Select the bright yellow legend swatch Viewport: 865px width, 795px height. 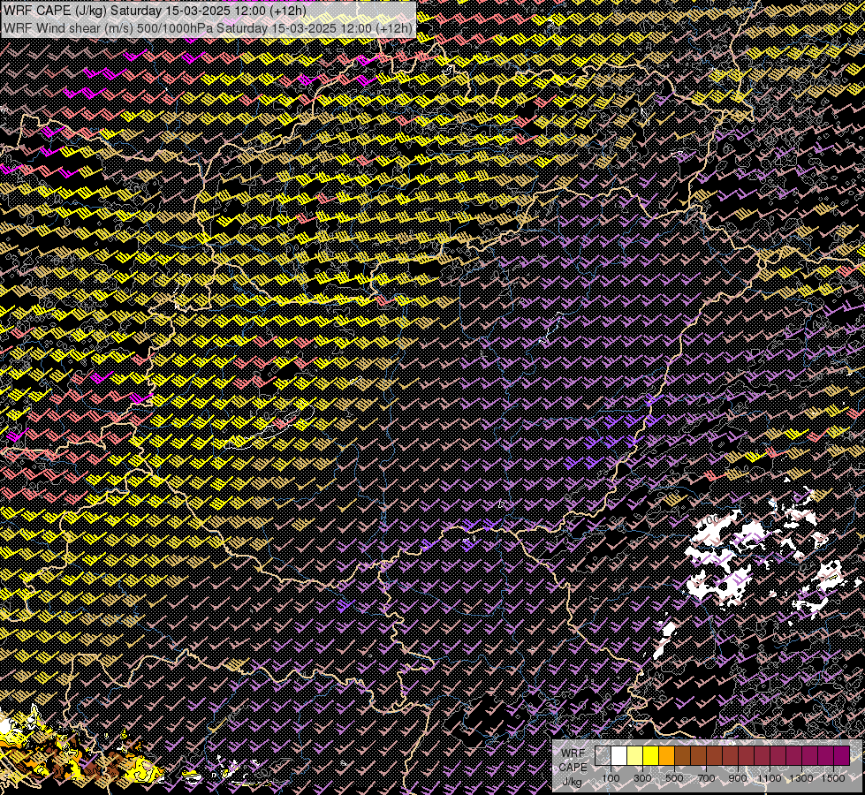[x=651, y=756]
